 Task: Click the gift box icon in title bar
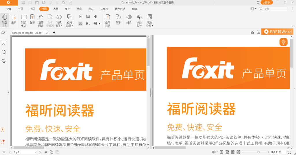coord(258,2)
